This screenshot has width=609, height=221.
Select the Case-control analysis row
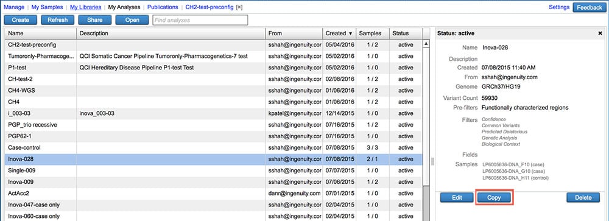tap(213, 147)
